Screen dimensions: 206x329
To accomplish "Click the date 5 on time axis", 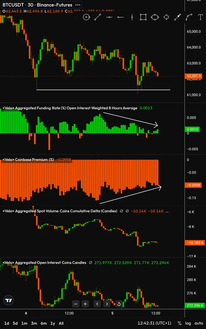I will click(x=112, y=313).
